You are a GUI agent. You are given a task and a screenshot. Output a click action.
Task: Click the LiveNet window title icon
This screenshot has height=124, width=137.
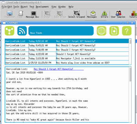[x=4, y=23]
